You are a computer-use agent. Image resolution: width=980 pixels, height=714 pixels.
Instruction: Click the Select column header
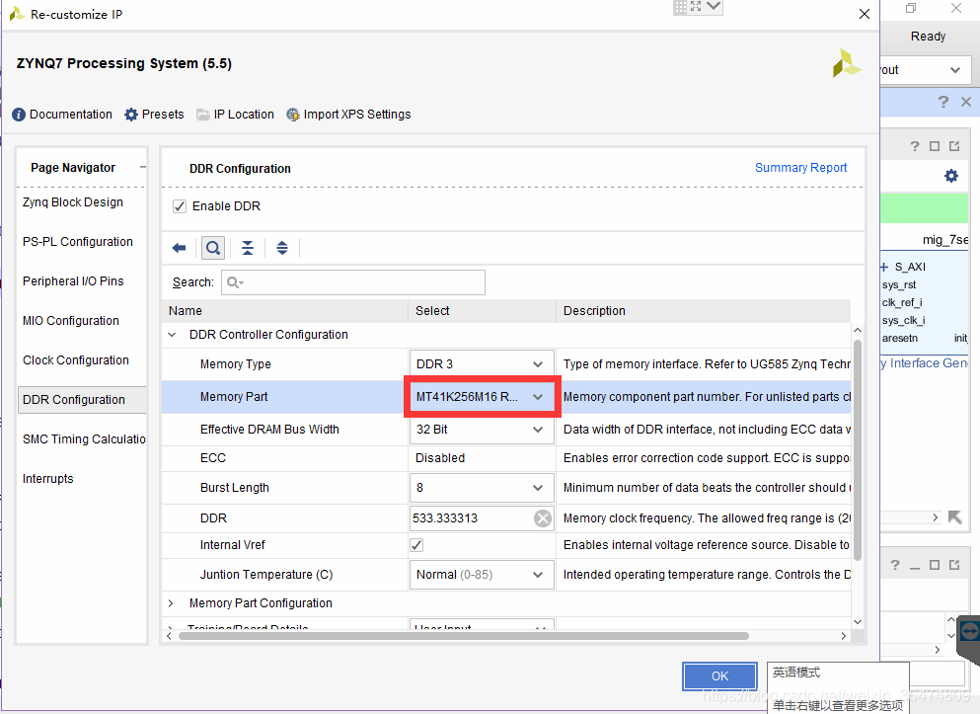482,311
